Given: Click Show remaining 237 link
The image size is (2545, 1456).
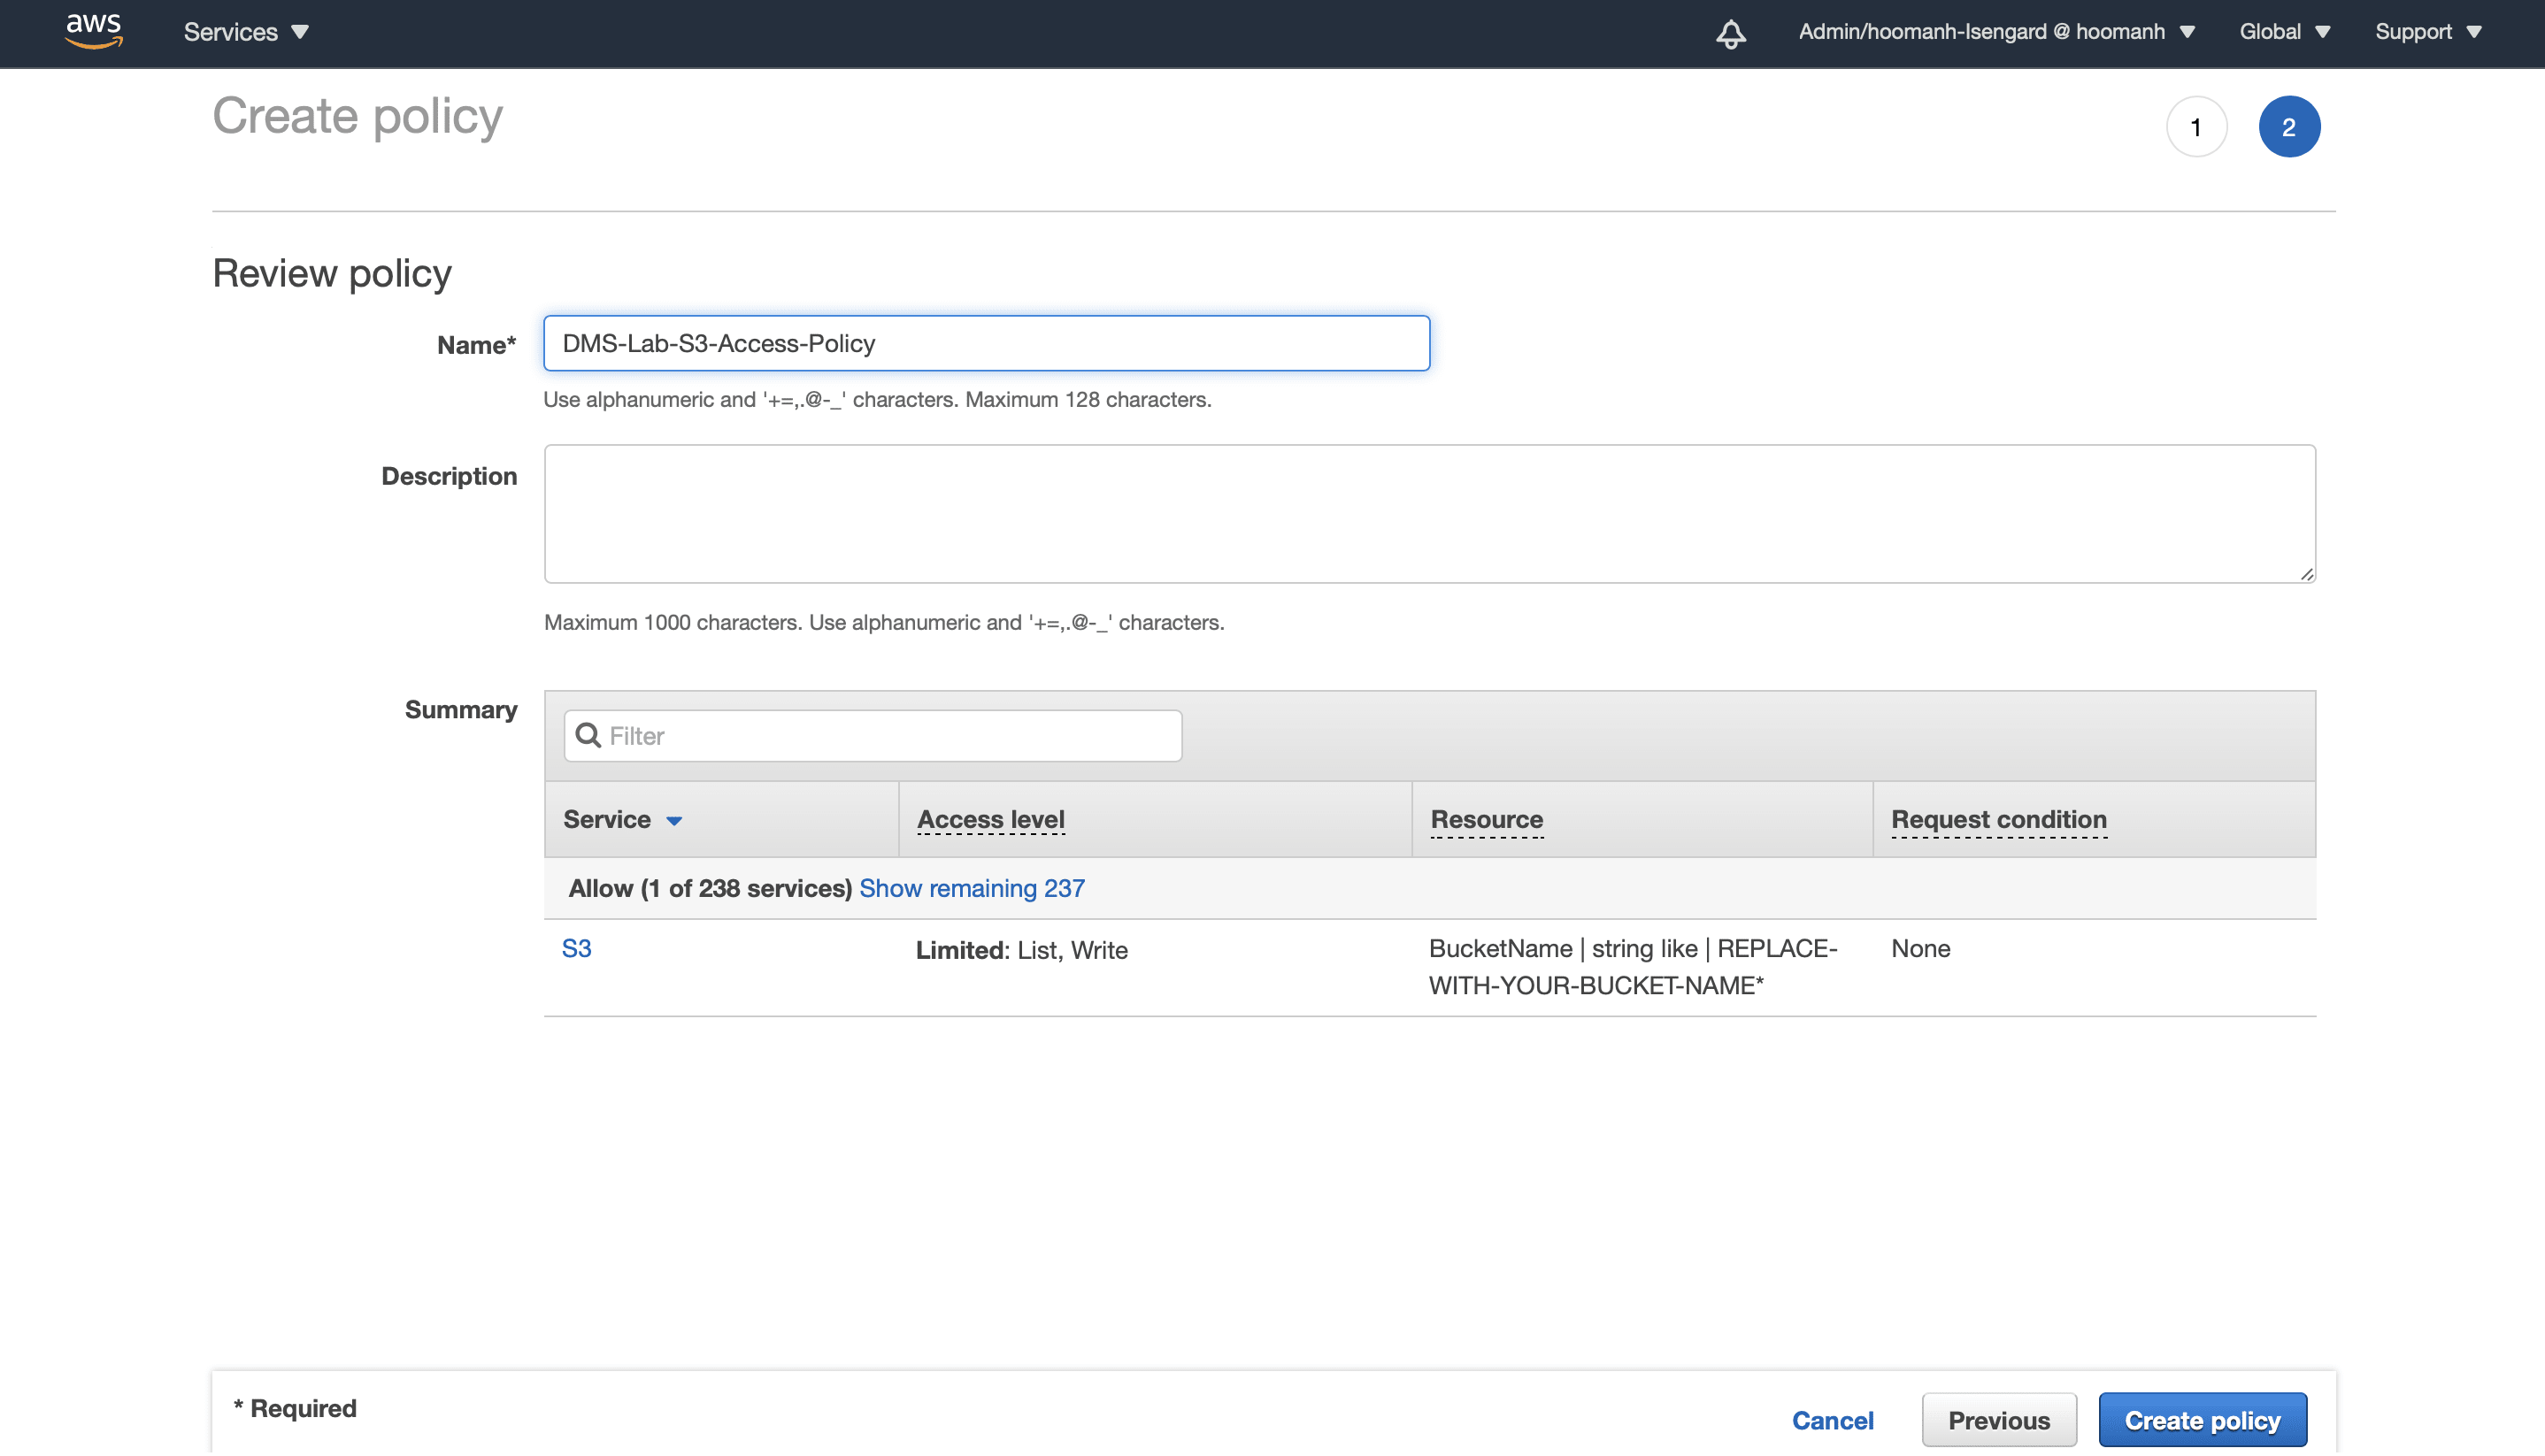Looking at the screenshot, I should (x=972, y=888).
